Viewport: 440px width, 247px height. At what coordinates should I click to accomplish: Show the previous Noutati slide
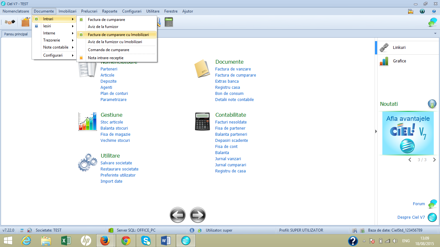[x=410, y=160]
